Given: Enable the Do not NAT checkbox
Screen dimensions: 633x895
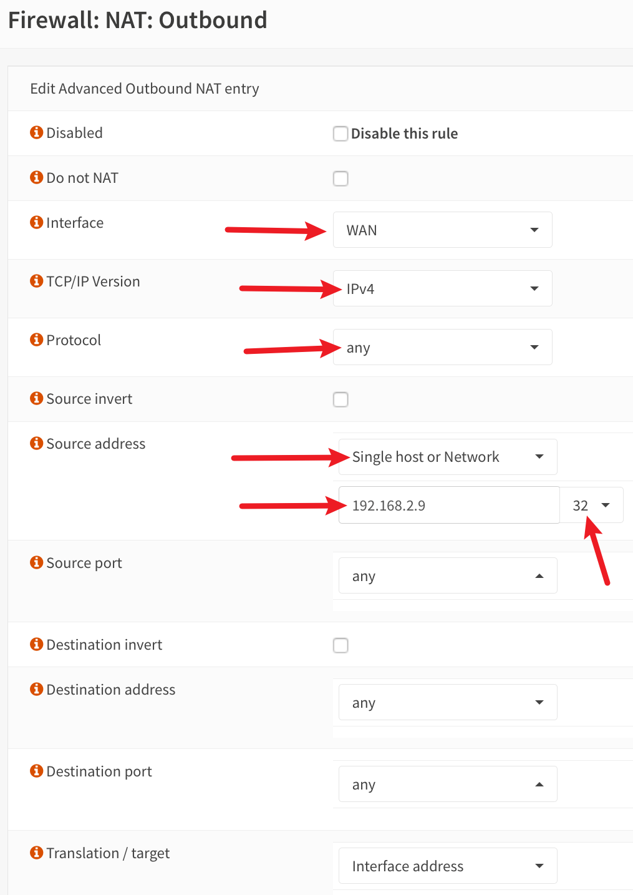Looking at the screenshot, I should coord(341,179).
